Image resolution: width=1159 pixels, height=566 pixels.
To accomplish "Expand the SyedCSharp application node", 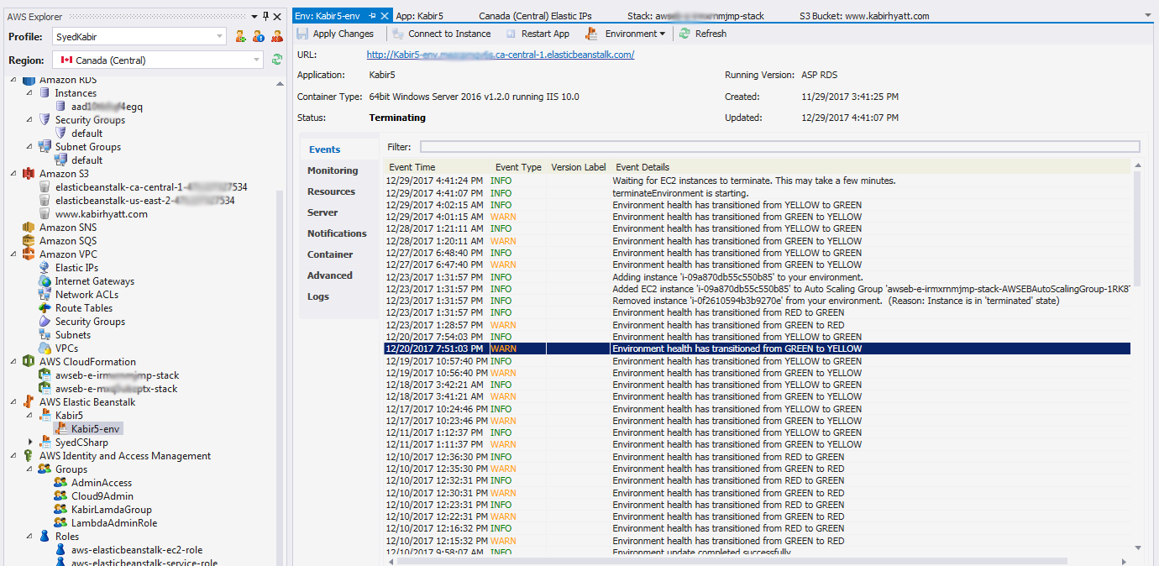I will (31, 443).
